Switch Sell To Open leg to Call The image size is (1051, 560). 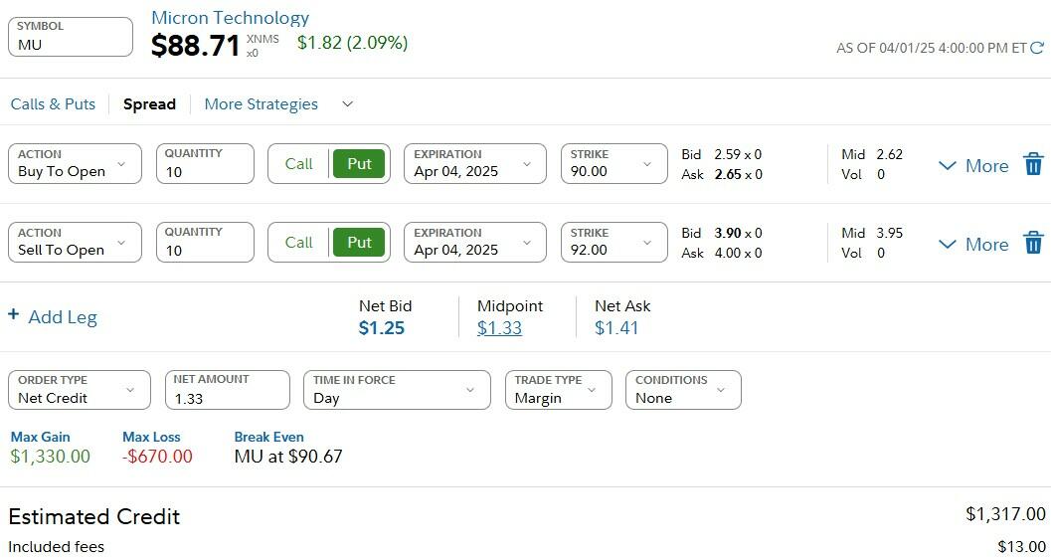[x=298, y=243]
